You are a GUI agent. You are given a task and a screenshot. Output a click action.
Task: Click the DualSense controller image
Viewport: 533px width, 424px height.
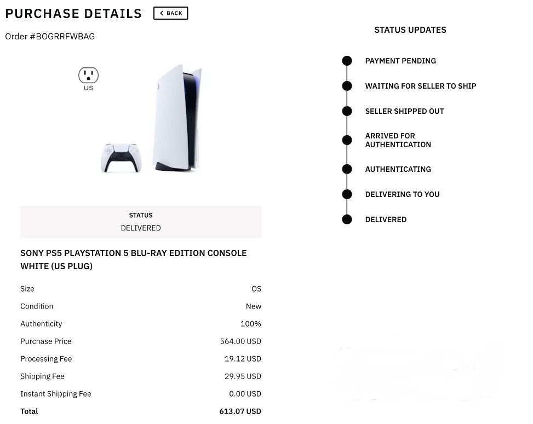pos(120,158)
